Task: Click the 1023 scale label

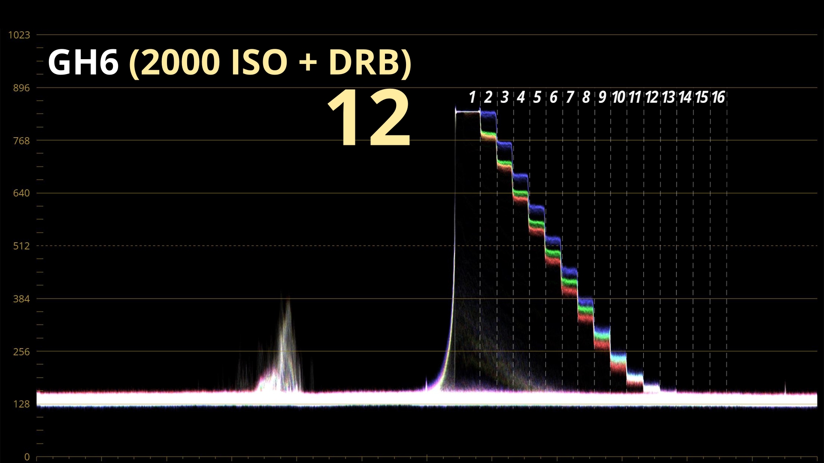Action: point(19,35)
